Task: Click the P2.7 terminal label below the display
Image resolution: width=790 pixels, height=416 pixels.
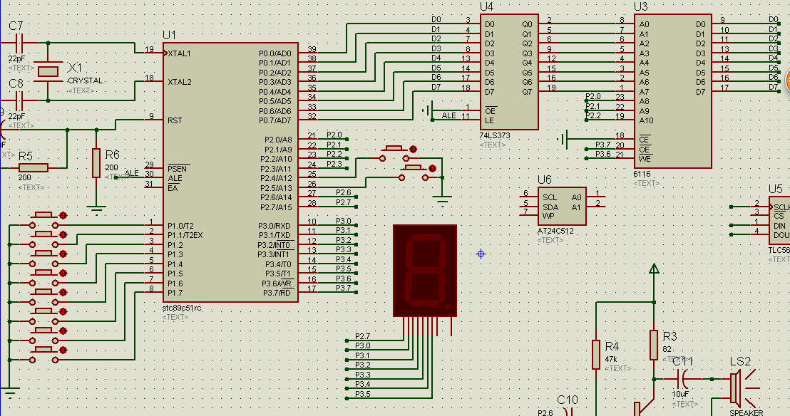Action: (363, 336)
